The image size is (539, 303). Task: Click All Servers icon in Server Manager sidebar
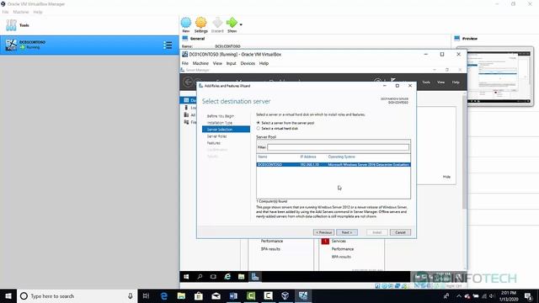pyautogui.click(x=186, y=114)
